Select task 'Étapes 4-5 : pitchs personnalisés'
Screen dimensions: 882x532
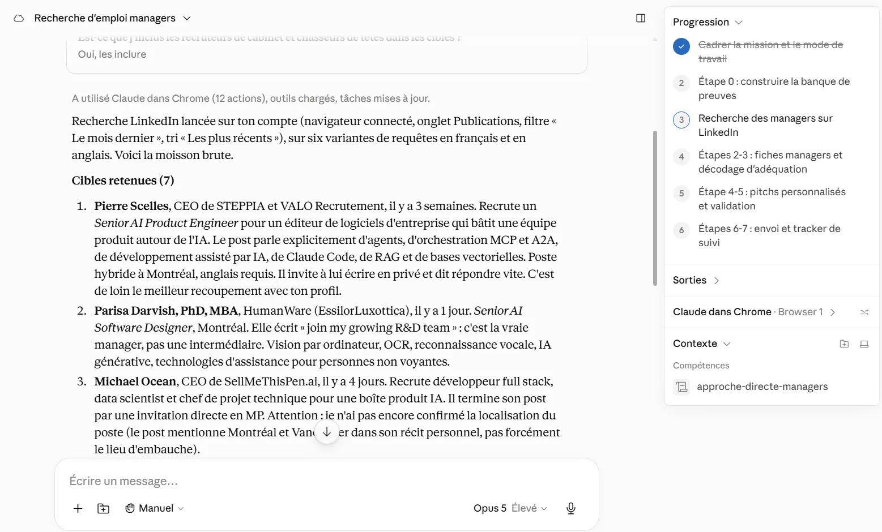tap(772, 199)
